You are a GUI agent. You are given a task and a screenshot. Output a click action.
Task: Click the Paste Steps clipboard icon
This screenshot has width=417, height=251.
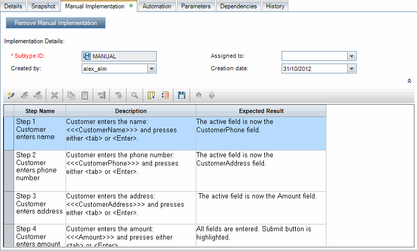pyautogui.click(x=85, y=95)
